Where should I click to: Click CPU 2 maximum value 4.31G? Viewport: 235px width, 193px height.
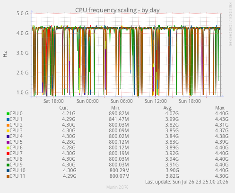point(222,125)
